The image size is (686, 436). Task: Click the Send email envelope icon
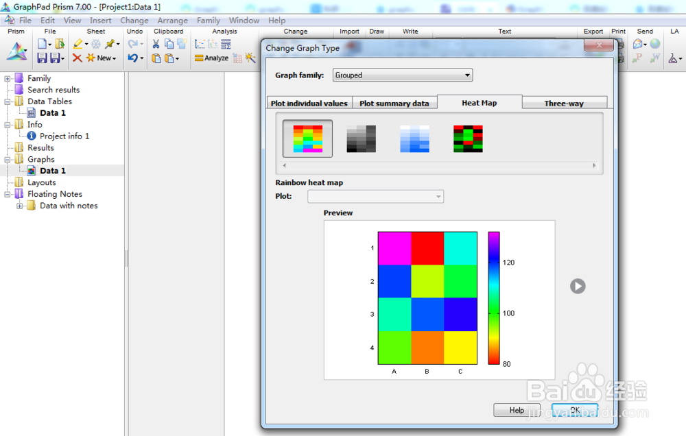point(638,44)
